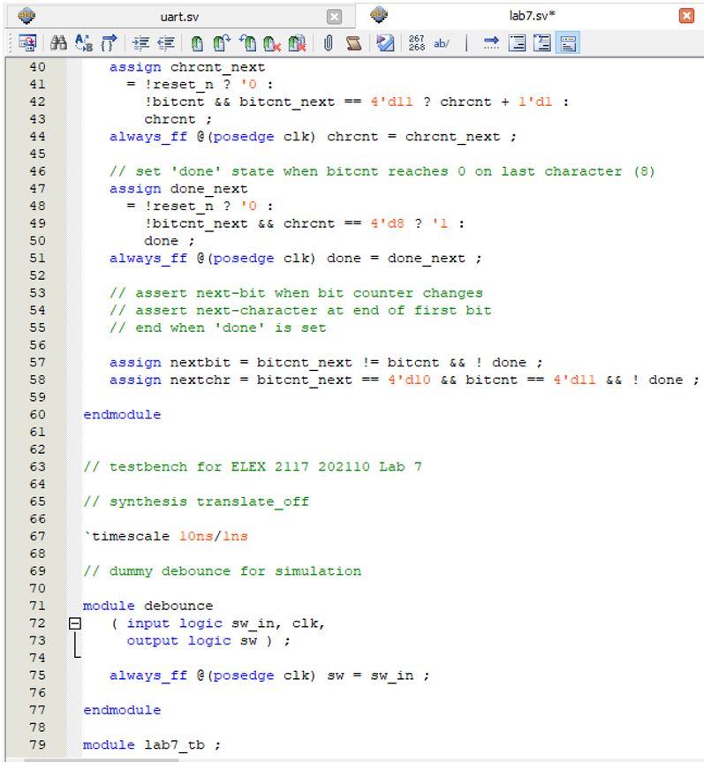Click 'assign done_next' on line 47
The height and width of the screenshot is (762, 704).
point(178,189)
